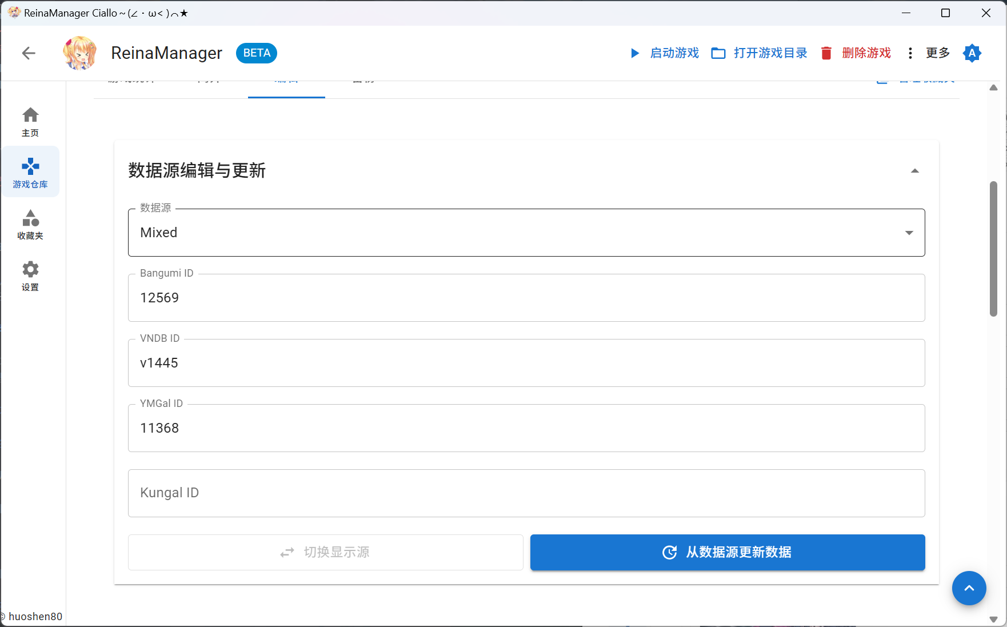Launch the game with 启动游戏

[x=664, y=53]
